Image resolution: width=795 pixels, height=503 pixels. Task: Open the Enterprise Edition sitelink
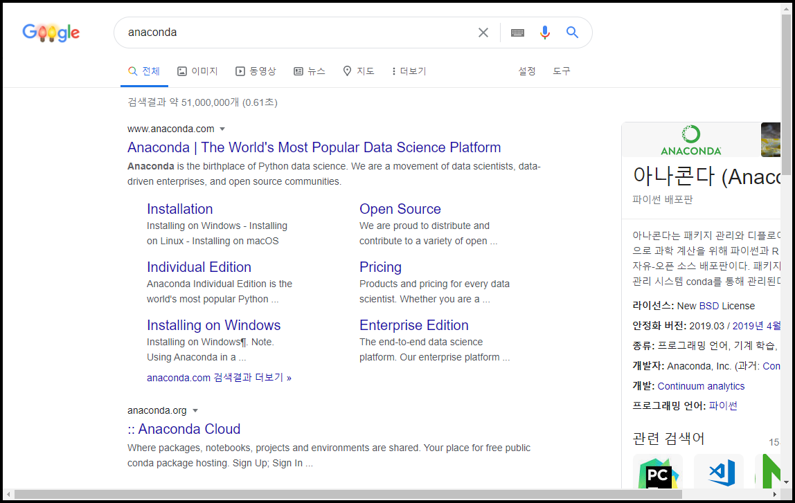tap(413, 325)
